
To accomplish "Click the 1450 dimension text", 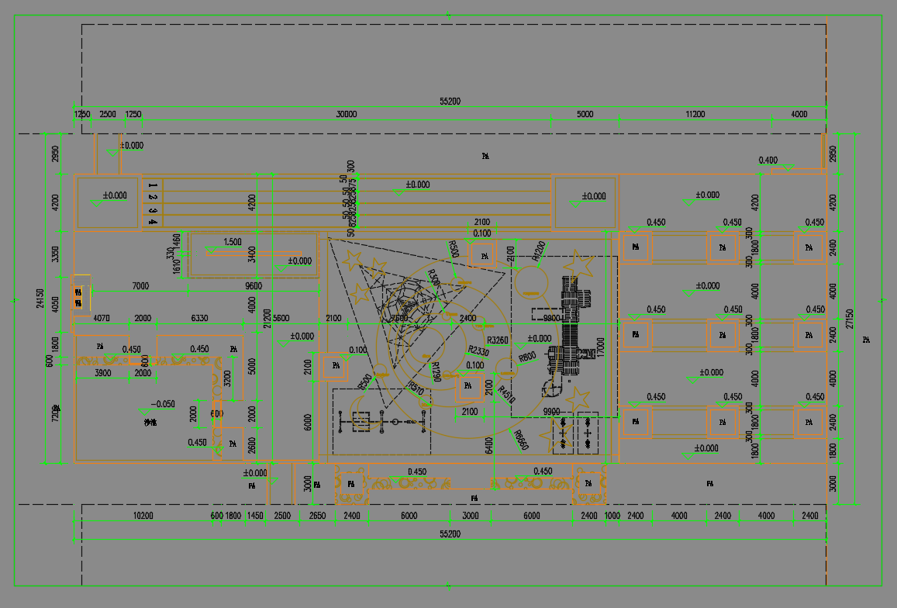I will pos(255,515).
